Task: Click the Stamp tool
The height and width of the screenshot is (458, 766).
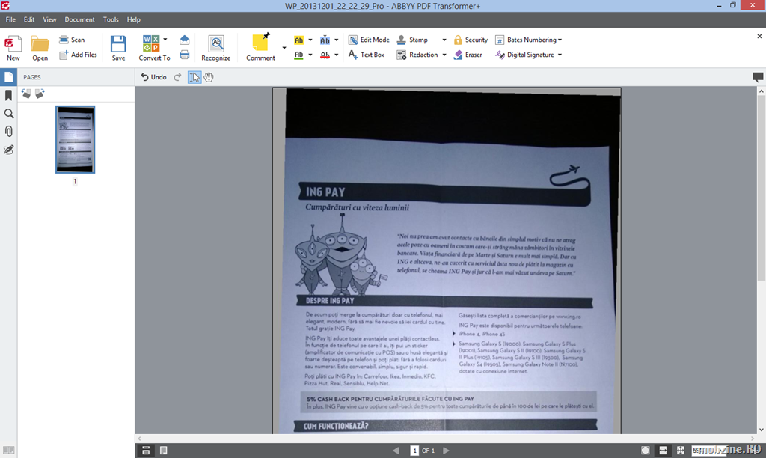Action: (x=412, y=40)
